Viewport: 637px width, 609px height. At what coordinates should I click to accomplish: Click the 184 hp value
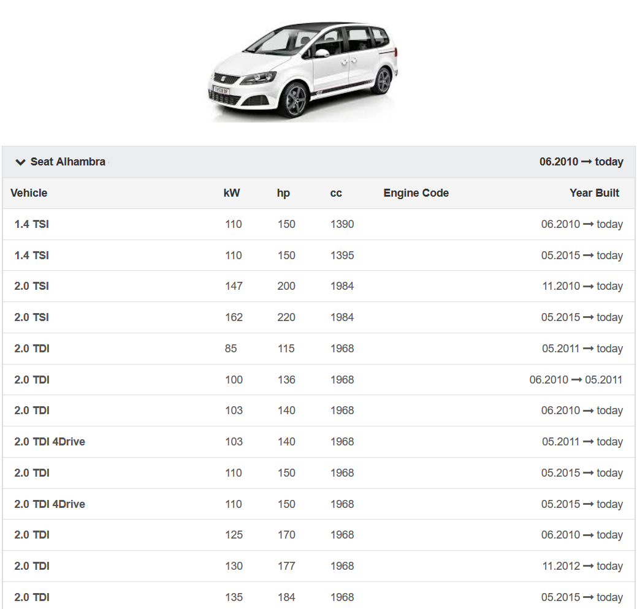pyautogui.click(x=286, y=597)
